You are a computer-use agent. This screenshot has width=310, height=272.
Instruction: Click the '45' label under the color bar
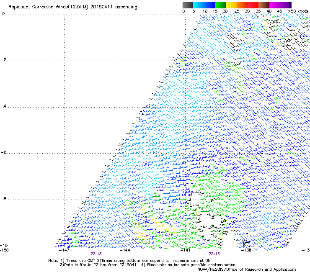pyautogui.click(x=279, y=11)
